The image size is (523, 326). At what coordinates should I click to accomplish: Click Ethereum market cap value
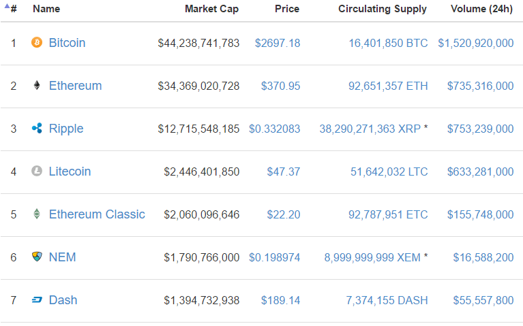(198, 86)
